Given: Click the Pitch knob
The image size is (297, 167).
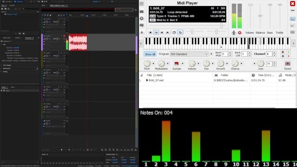Looking at the screenshot, I should (x=147, y=64).
